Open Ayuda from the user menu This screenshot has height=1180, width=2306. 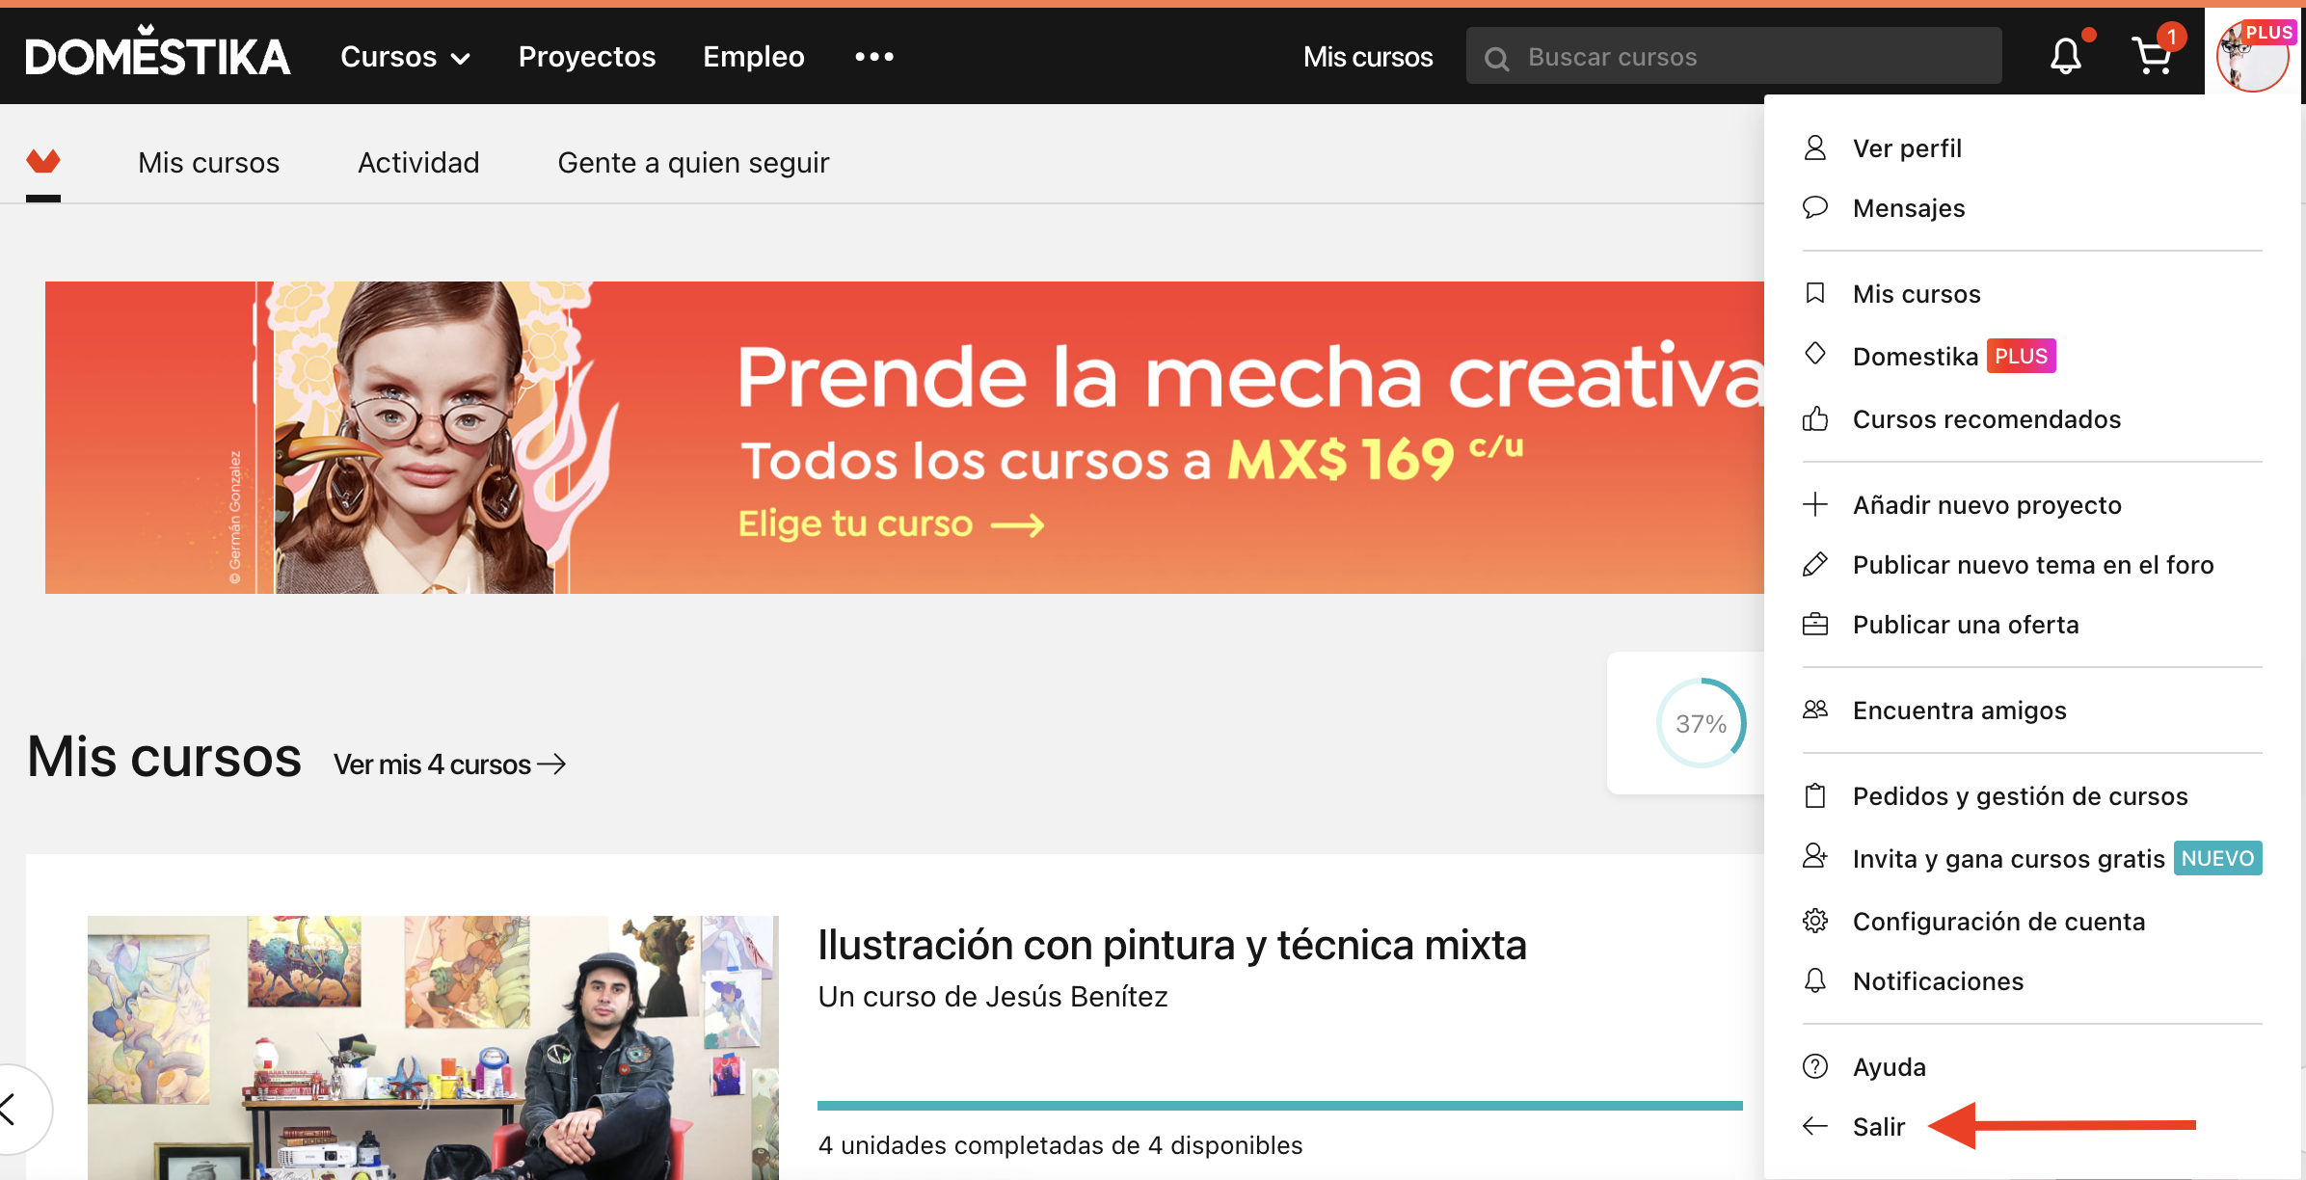click(x=1890, y=1067)
